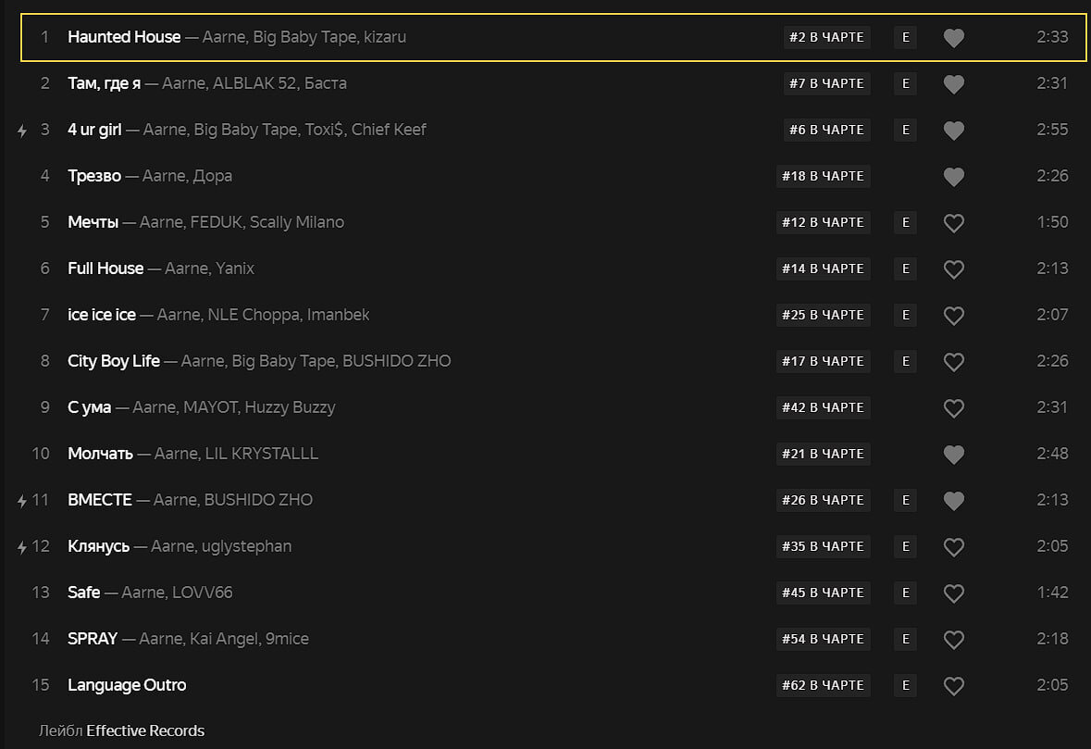The height and width of the screenshot is (749, 1091).
Task: Click explicit E badge on Safe
Action: click(905, 593)
